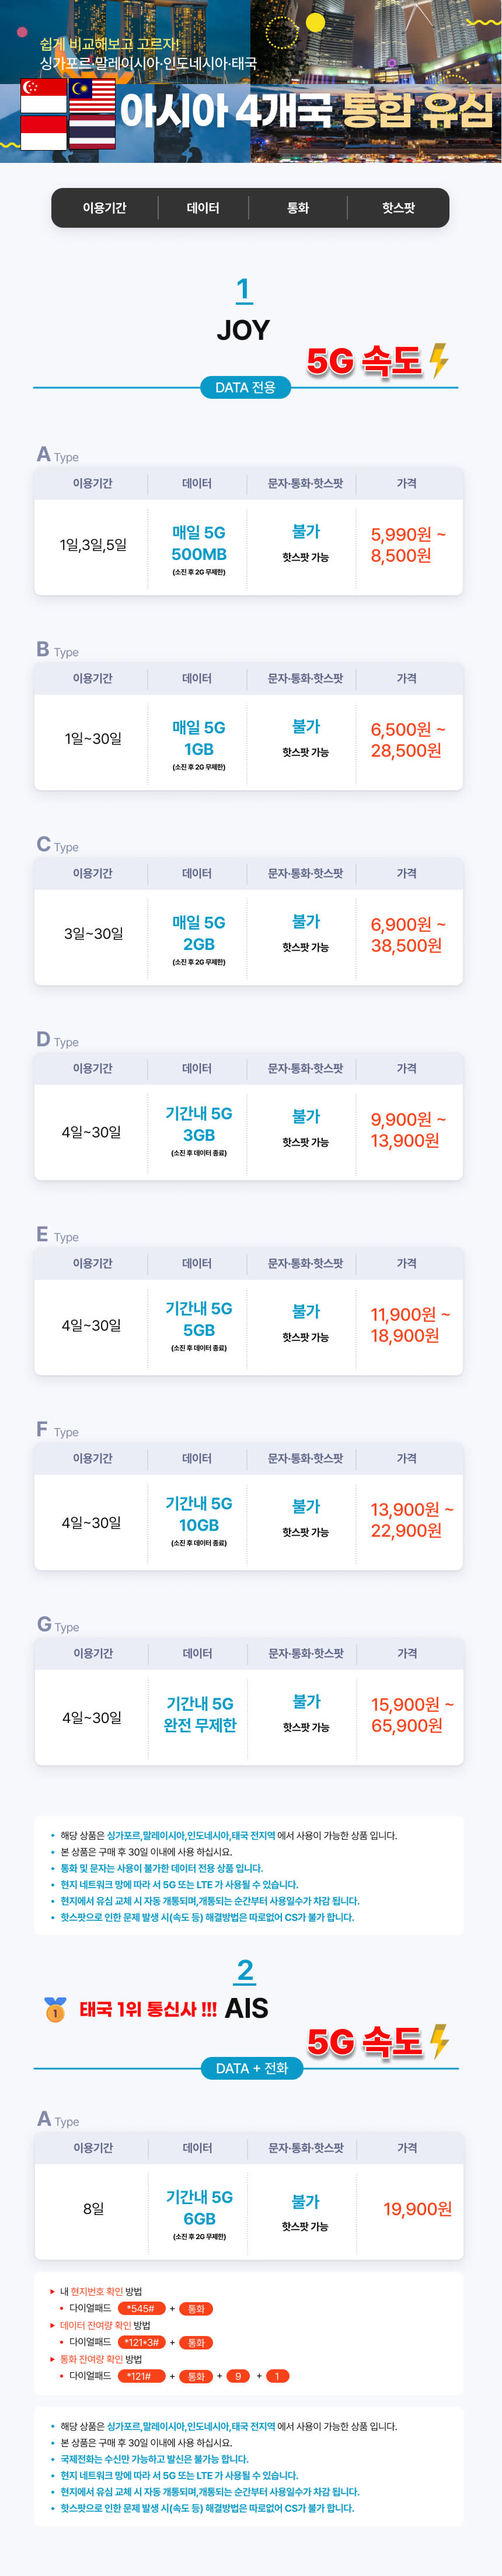
Task: Click the lightning bolt beside JOY 5G 속도
Action: pos(438,360)
